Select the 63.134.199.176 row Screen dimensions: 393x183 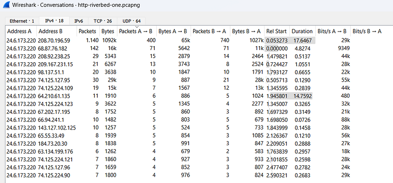199,152
